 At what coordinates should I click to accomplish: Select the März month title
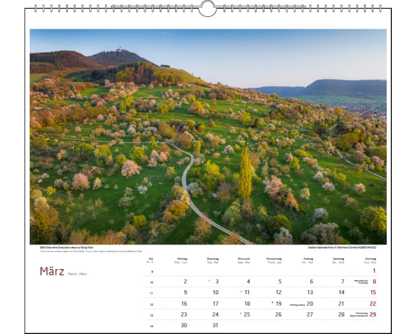(51, 271)
